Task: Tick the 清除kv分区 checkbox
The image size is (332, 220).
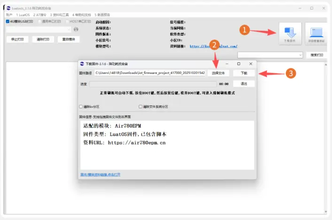Action: (81, 106)
